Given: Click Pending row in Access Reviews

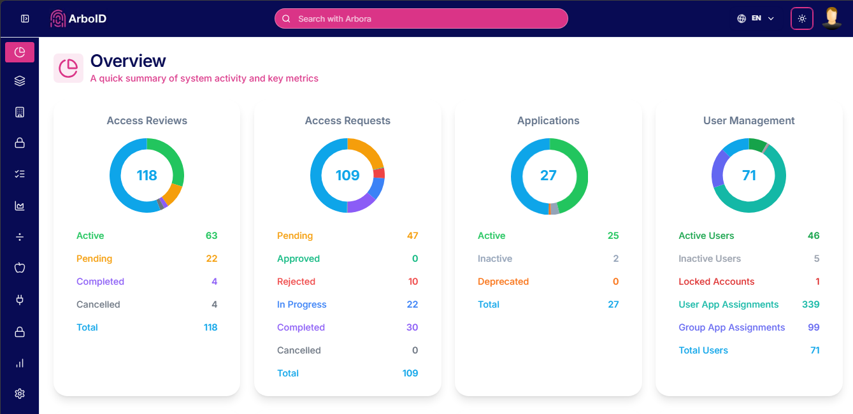Looking at the screenshot, I should pos(147,259).
